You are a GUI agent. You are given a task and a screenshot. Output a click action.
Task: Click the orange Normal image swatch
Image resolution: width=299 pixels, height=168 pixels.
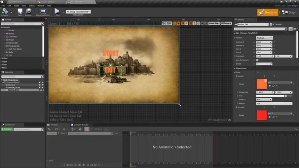[x=262, y=84]
